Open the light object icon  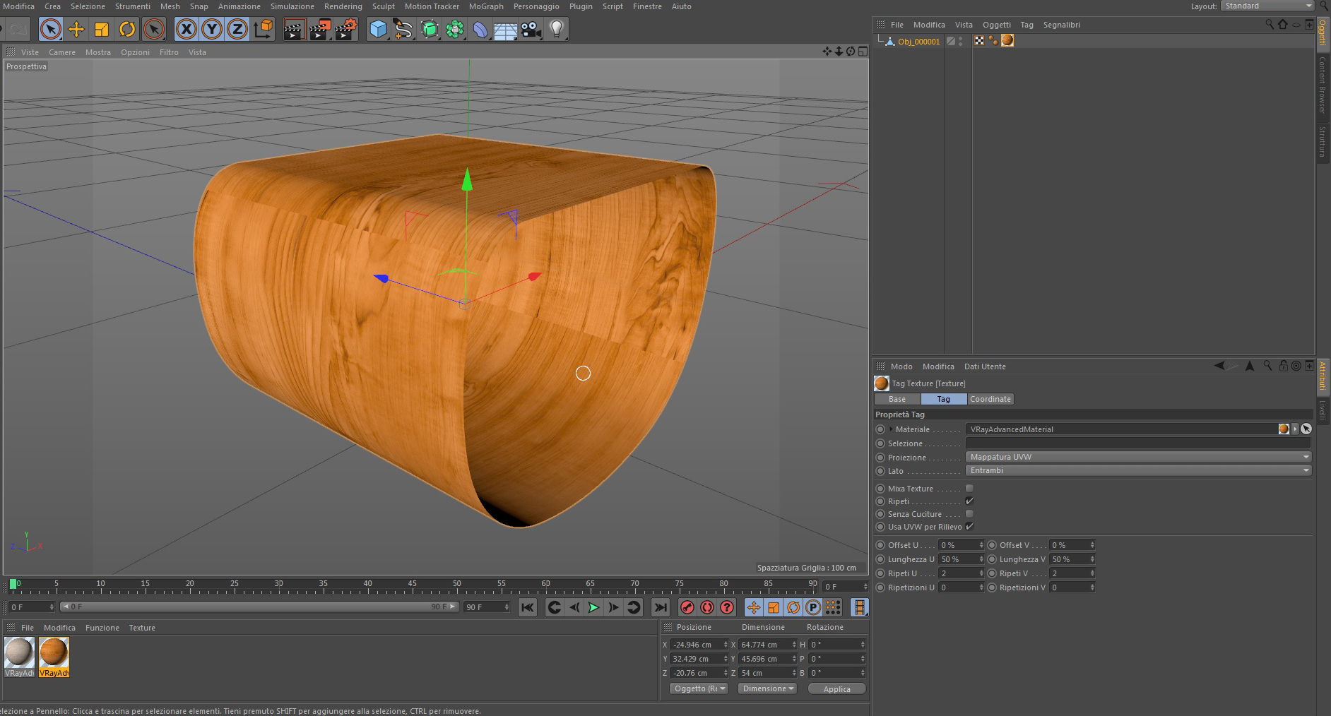(557, 29)
